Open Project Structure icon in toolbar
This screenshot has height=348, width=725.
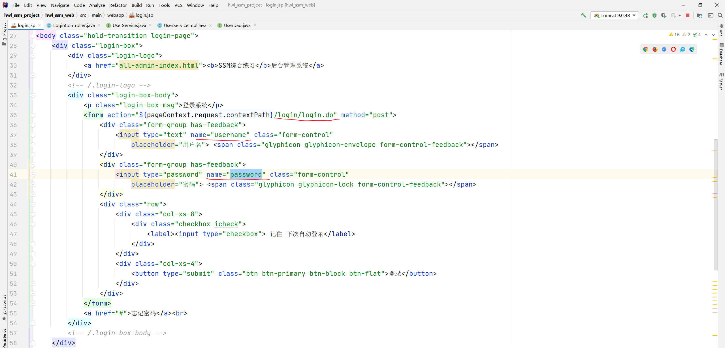(x=699, y=15)
